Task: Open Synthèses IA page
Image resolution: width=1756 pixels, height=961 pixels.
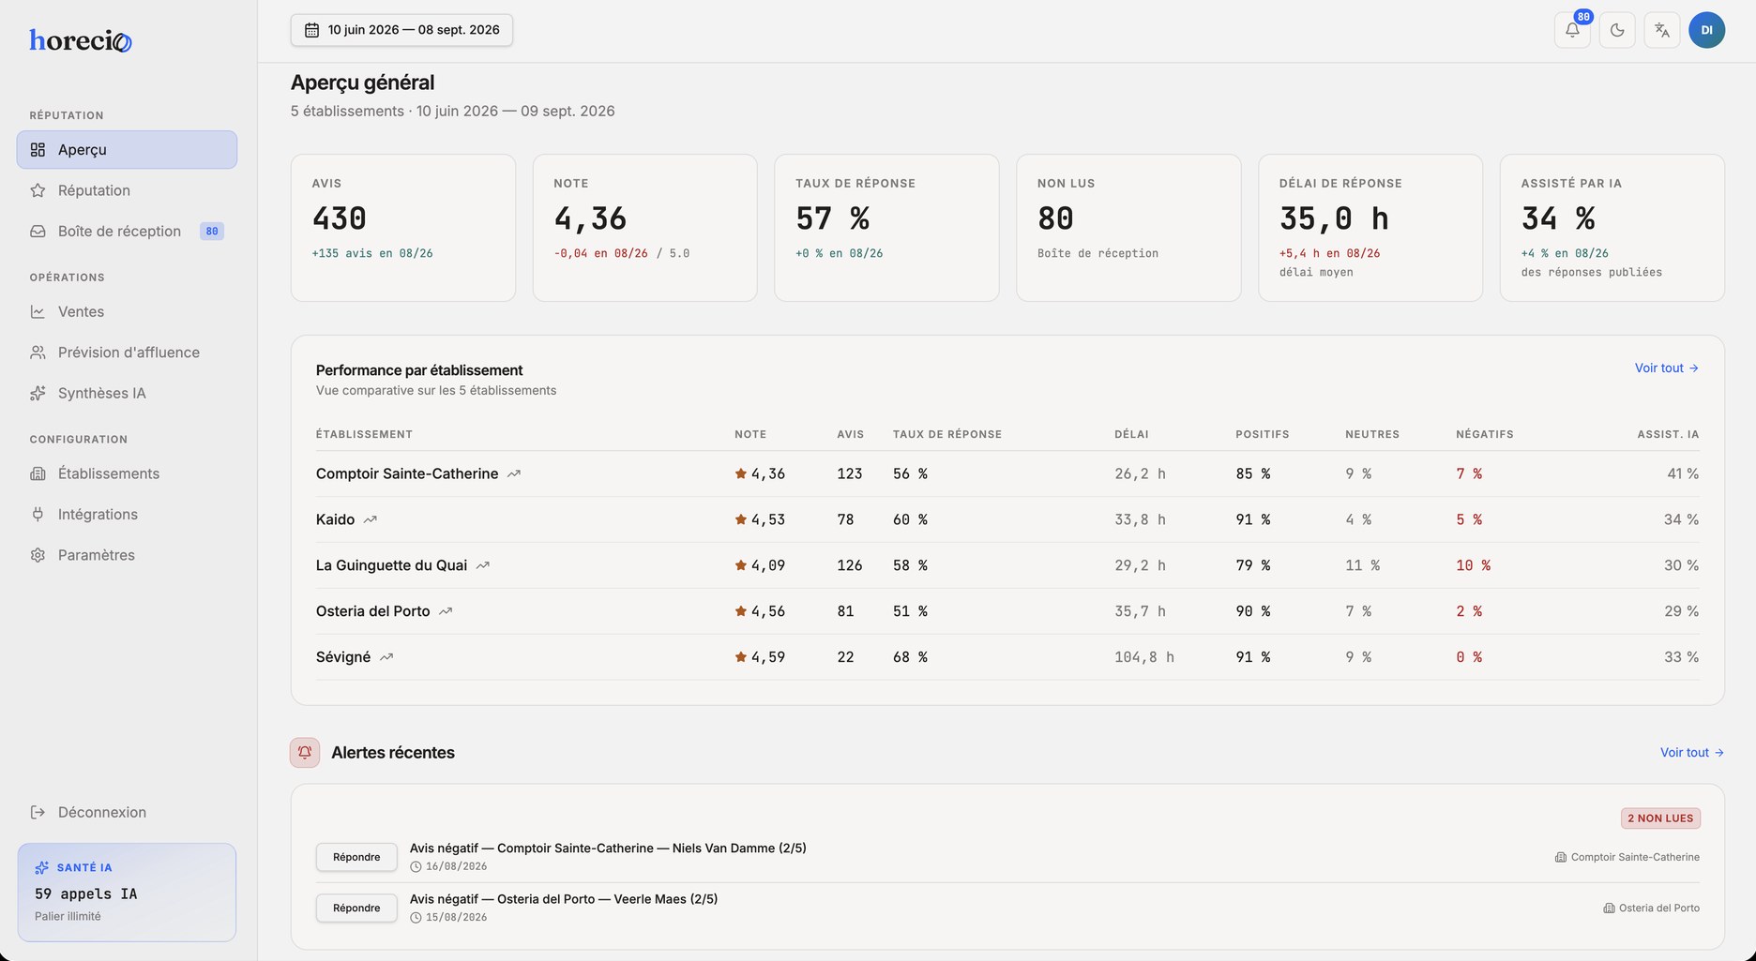Action: 127,393
